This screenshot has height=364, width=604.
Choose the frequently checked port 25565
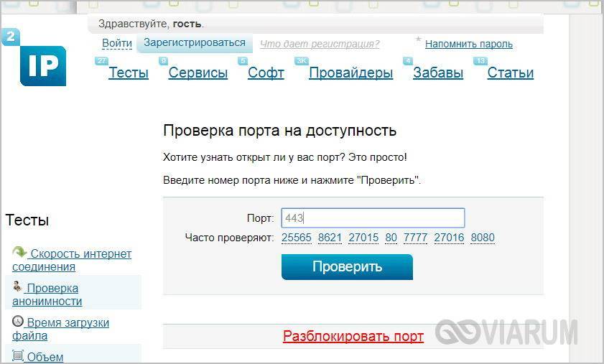[x=296, y=238]
